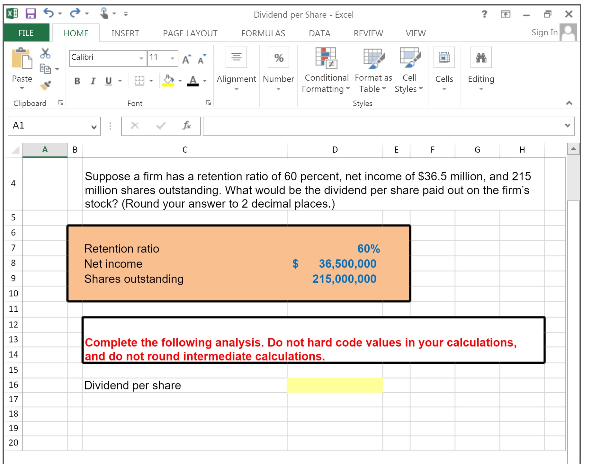This screenshot has width=592, height=471.
Task: Open the FILE menu
Action: [x=26, y=33]
